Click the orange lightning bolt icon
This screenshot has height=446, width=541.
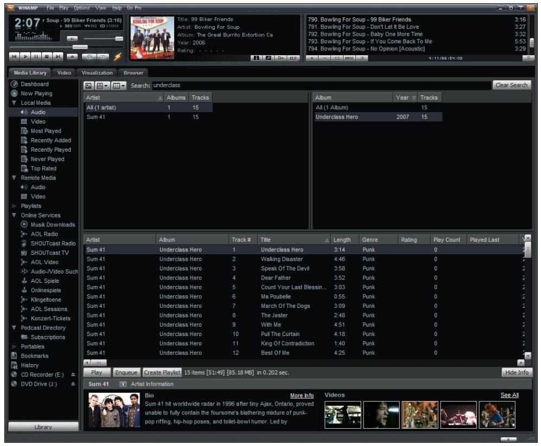click(x=117, y=56)
